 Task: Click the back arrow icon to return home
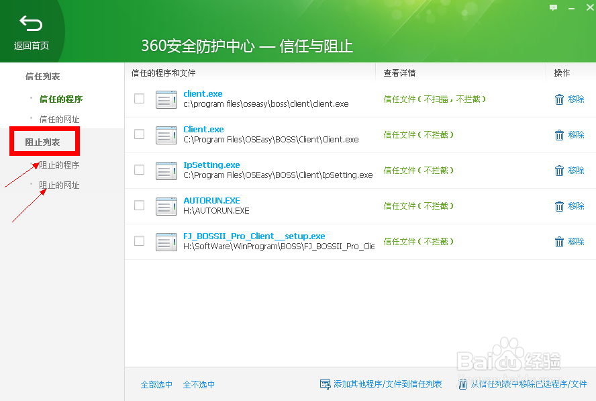(31, 24)
